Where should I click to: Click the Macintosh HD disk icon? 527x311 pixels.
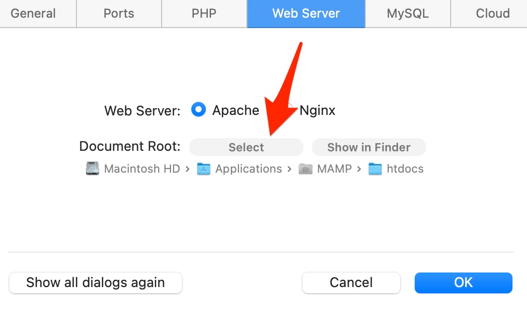pyautogui.click(x=93, y=169)
